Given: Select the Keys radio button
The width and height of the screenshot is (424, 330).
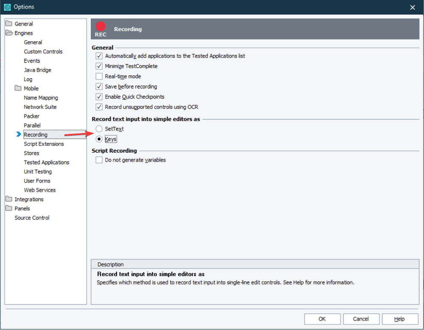Looking at the screenshot, I should (99, 139).
